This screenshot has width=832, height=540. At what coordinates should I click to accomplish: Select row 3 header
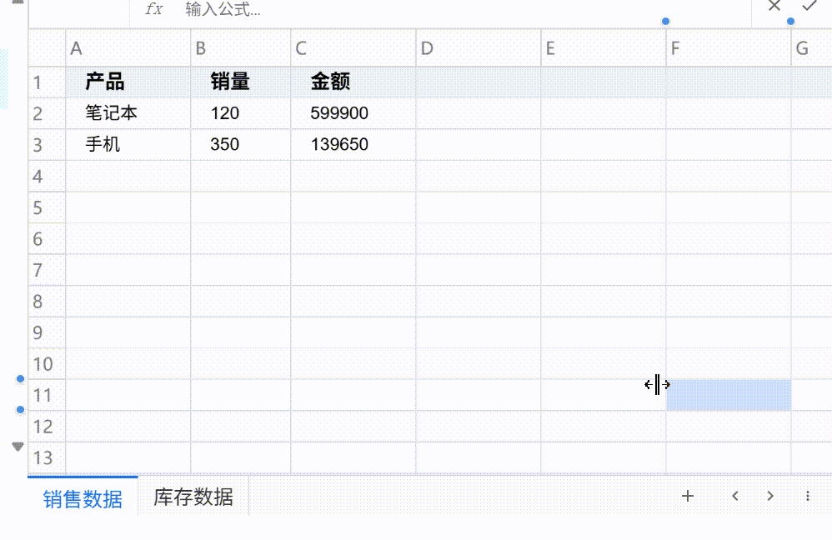[47, 145]
